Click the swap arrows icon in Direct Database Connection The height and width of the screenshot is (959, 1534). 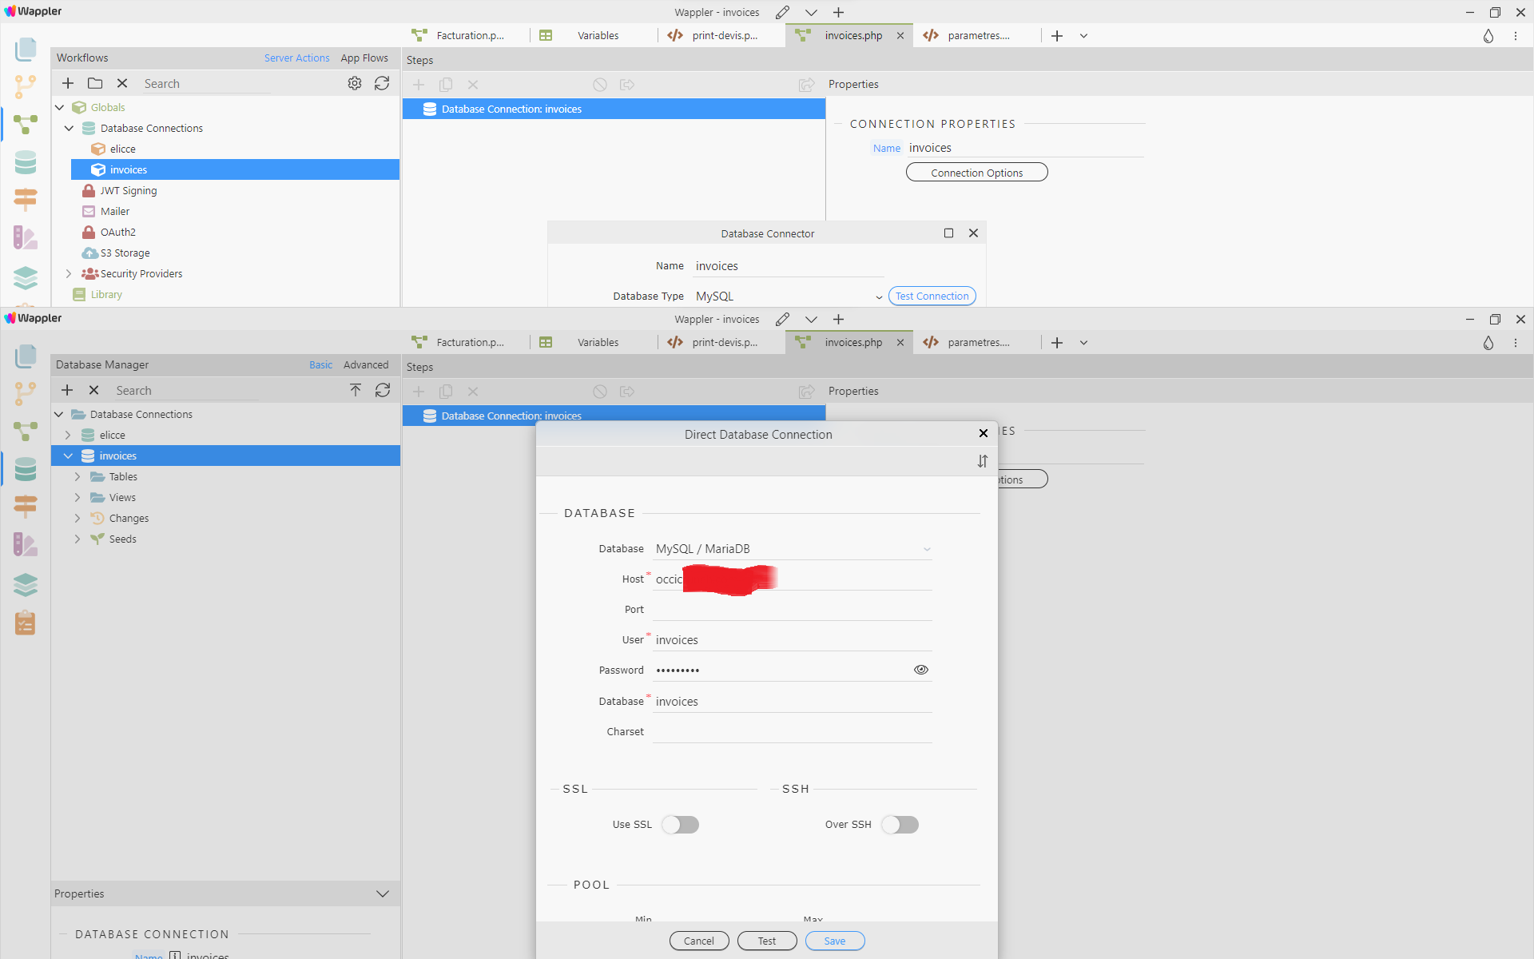(982, 461)
